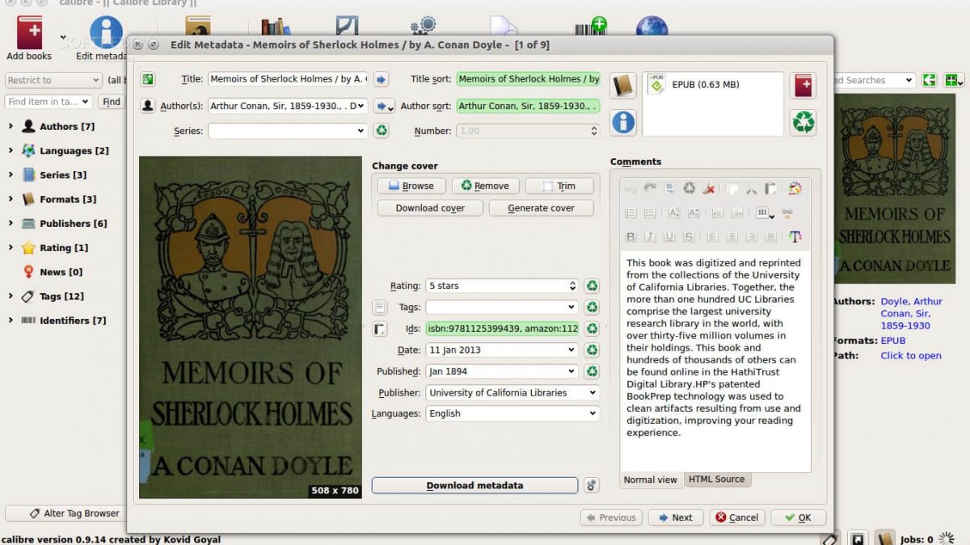Open the Published date dropdown
Viewport: 970px width, 545px height.
(x=571, y=371)
